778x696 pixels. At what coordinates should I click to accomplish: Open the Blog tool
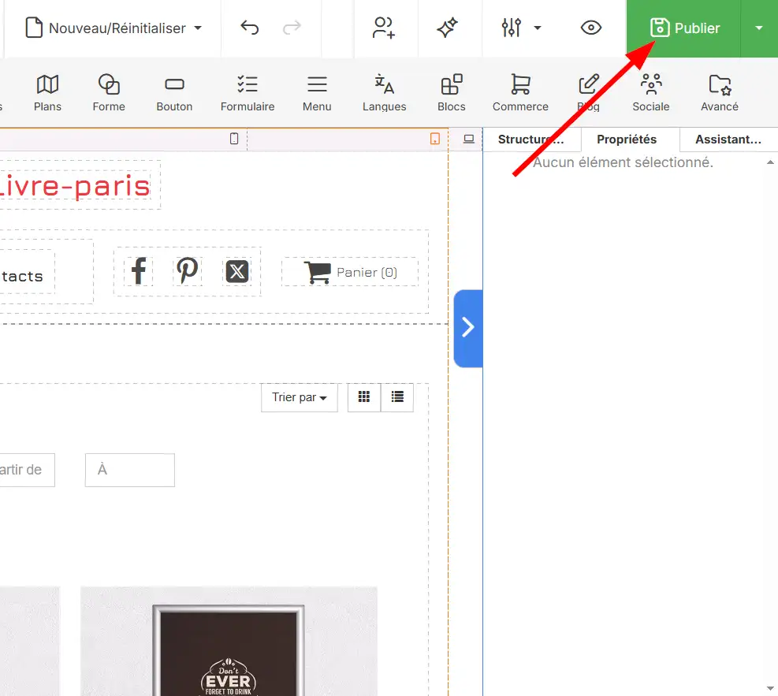click(x=589, y=93)
